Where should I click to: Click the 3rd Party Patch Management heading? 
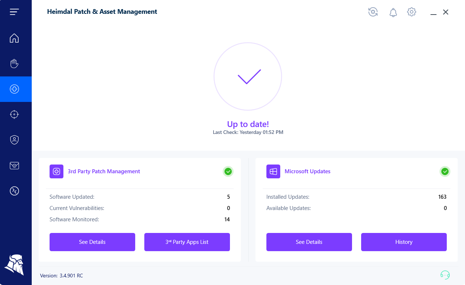(x=104, y=171)
